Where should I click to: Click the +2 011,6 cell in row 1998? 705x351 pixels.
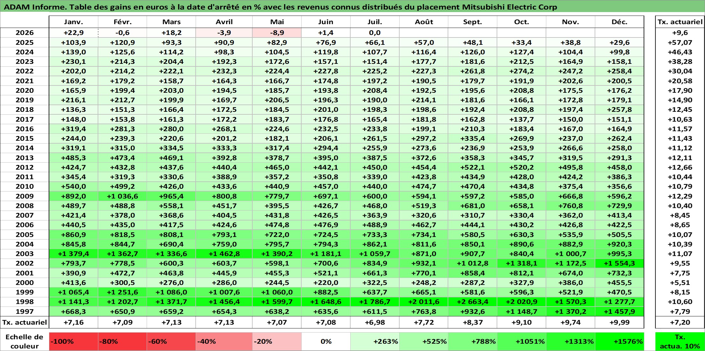click(x=424, y=302)
